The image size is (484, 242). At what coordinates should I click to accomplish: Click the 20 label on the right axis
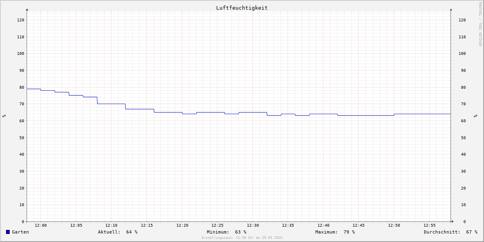point(463,188)
